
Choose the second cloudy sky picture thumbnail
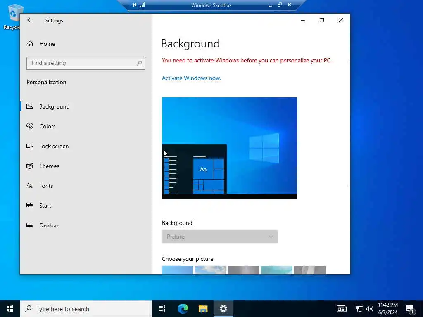tap(210, 270)
